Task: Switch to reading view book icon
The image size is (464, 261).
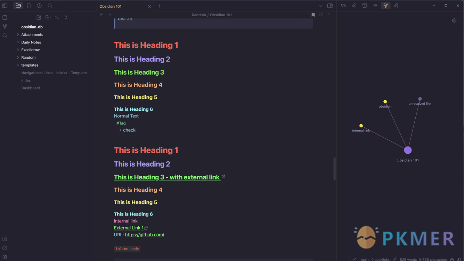Action: [321, 15]
